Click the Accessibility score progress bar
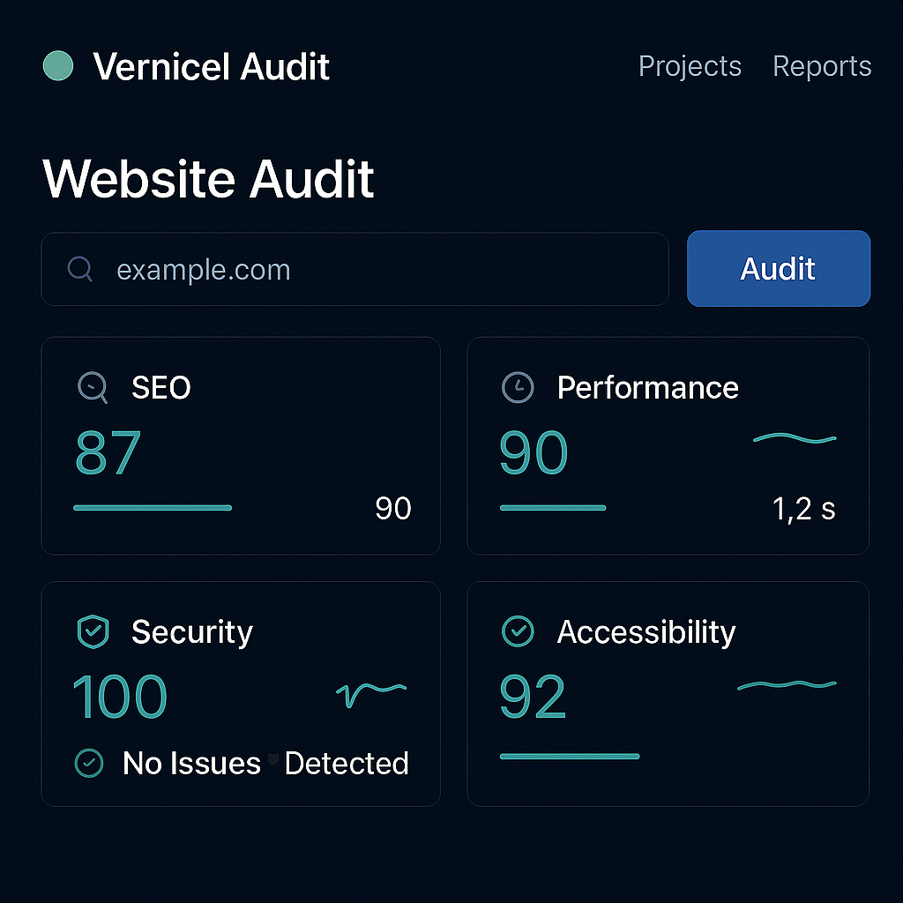 coord(570,757)
